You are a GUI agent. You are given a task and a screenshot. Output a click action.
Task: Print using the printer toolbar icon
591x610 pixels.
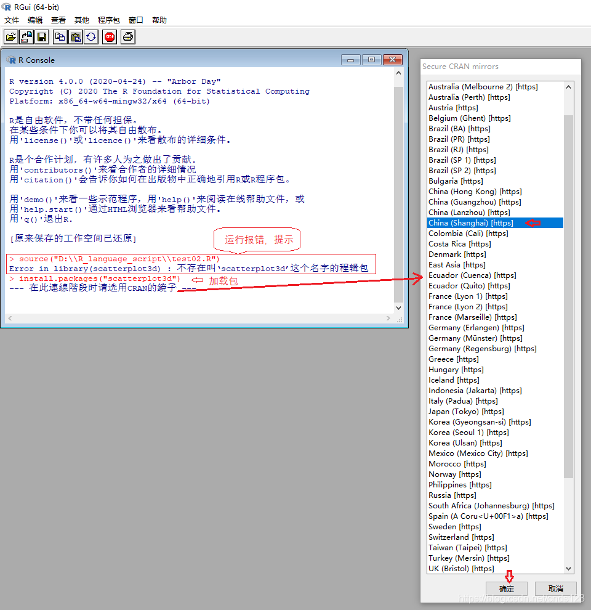point(128,37)
